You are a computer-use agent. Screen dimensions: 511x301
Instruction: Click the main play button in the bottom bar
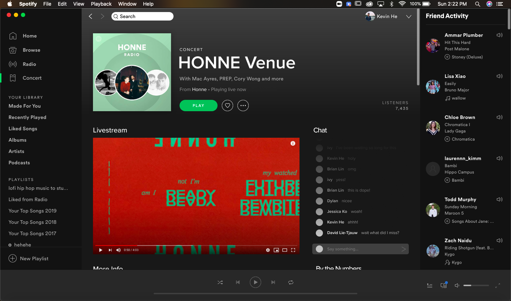255,282
